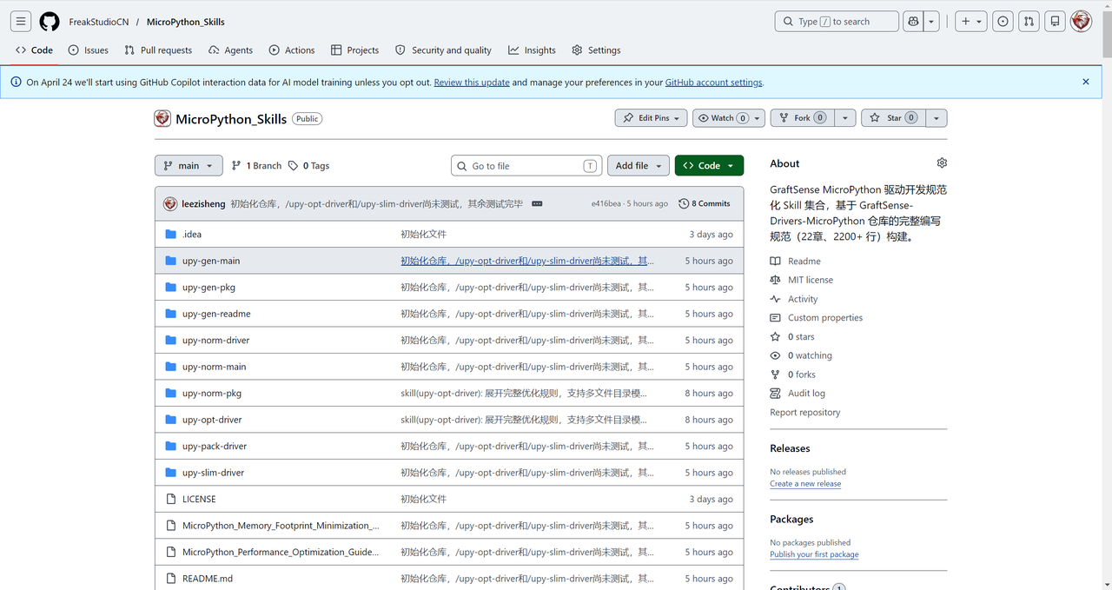Viewport: 1112px width, 590px height.
Task: Star the MicroPython_Skills repository
Action: (x=893, y=118)
